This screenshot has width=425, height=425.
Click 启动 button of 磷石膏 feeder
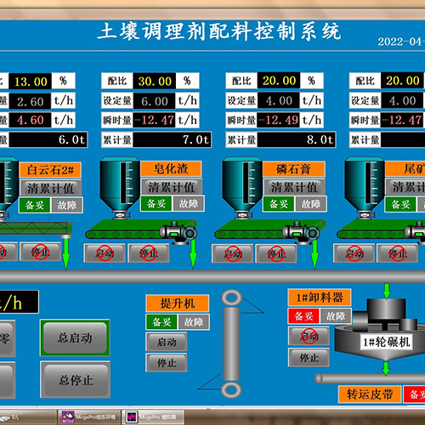pyautogui.click(x=232, y=253)
